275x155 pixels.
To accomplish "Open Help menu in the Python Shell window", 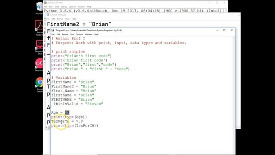I will click(89, 7).
